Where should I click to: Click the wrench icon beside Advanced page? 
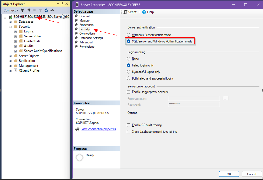click(x=76, y=42)
